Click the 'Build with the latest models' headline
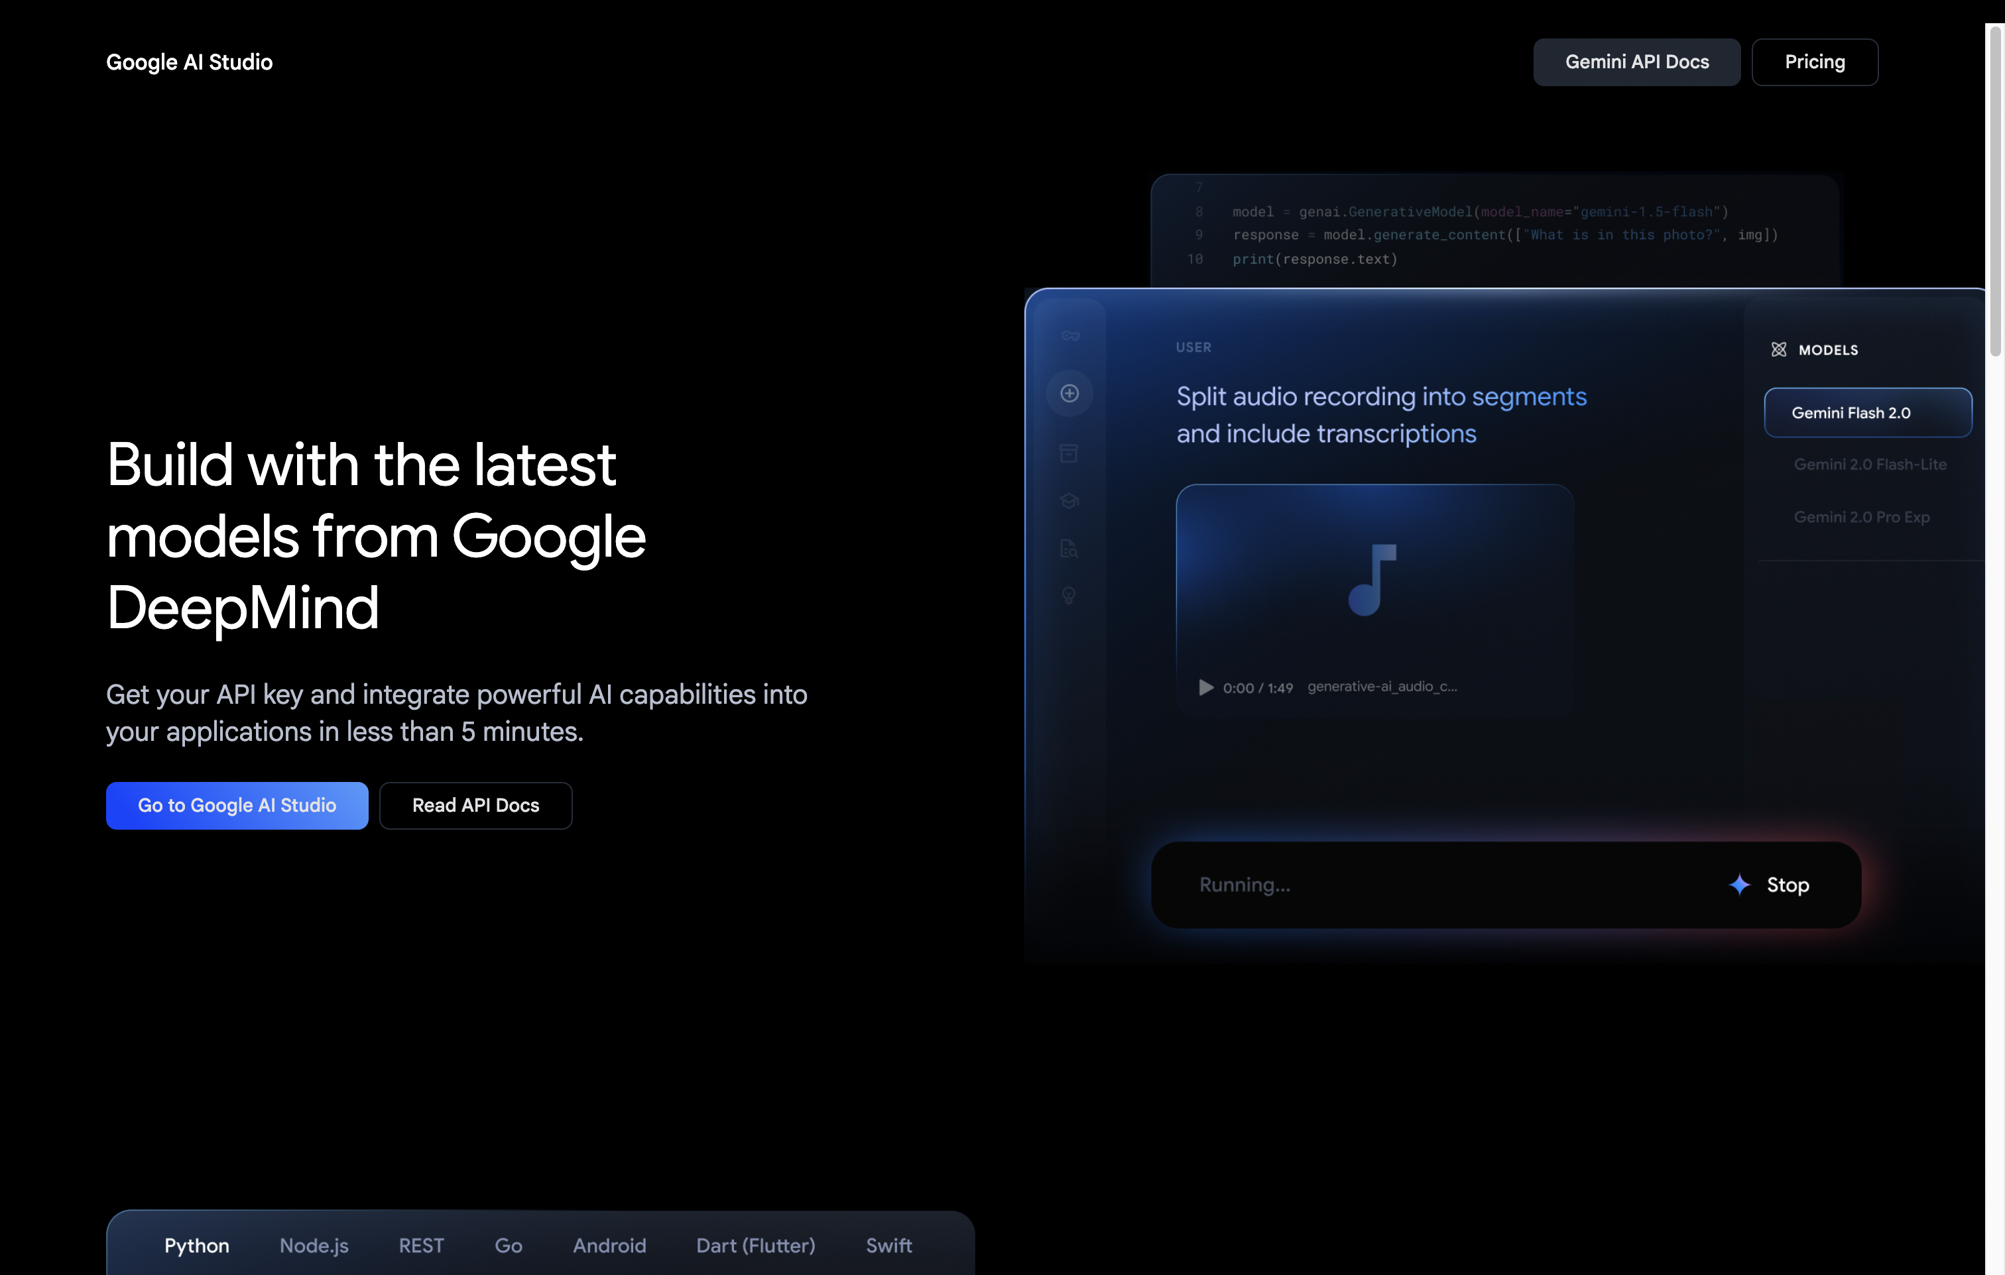 [x=377, y=535]
